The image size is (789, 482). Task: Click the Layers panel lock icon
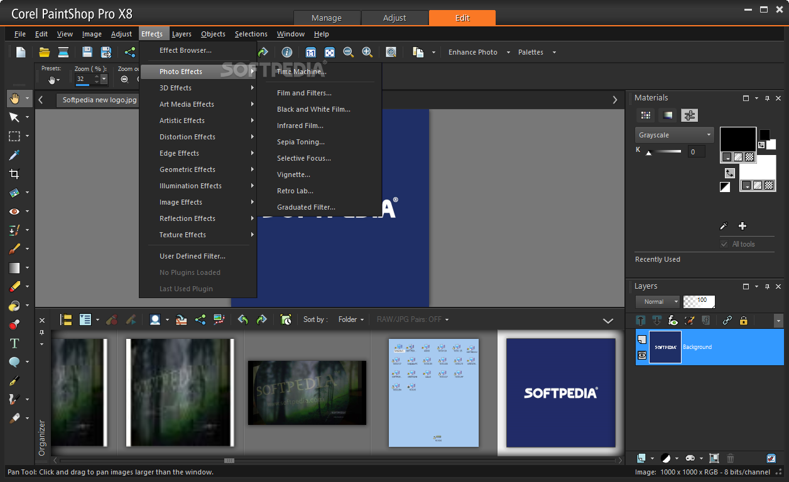[x=744, y=320]
